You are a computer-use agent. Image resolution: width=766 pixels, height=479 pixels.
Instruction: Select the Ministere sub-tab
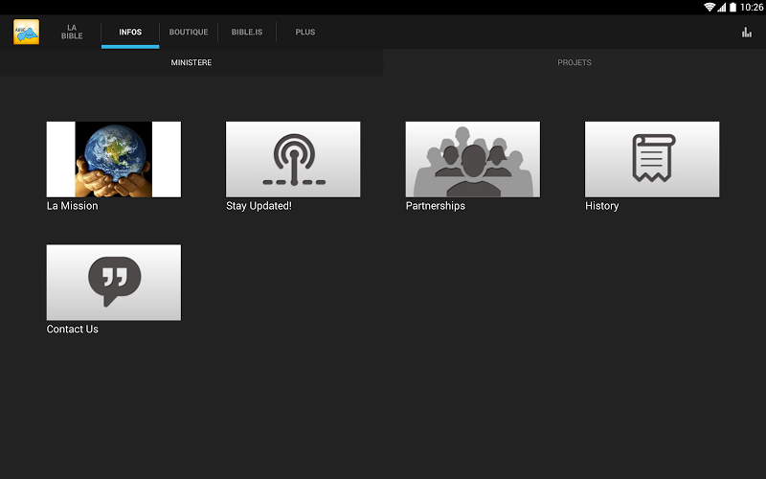(191, 62)
